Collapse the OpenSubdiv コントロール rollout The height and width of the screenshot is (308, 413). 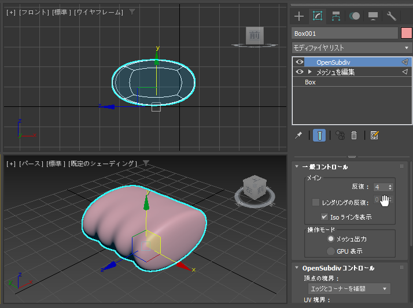(x=297, y=268)
